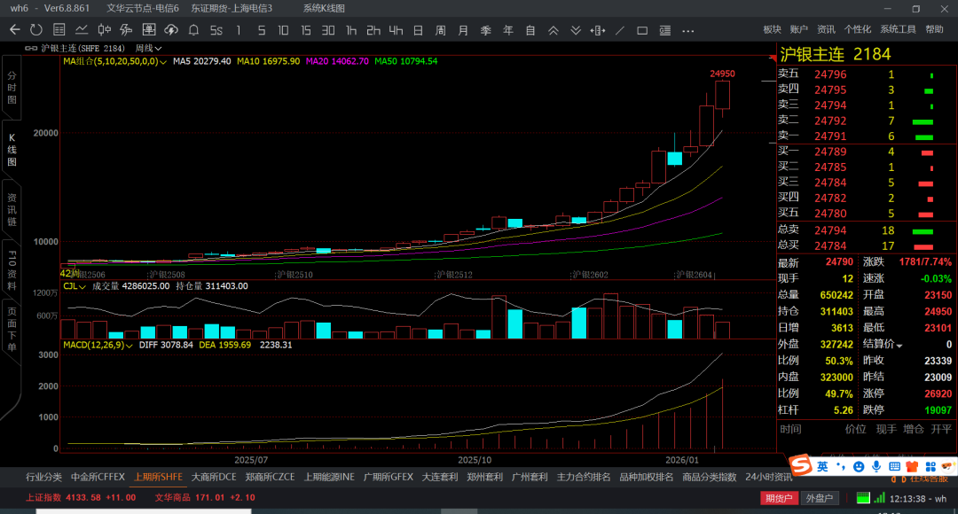Open the more options ellipsis icon
This screenshot has height=514, width=958.
point(688,30)
